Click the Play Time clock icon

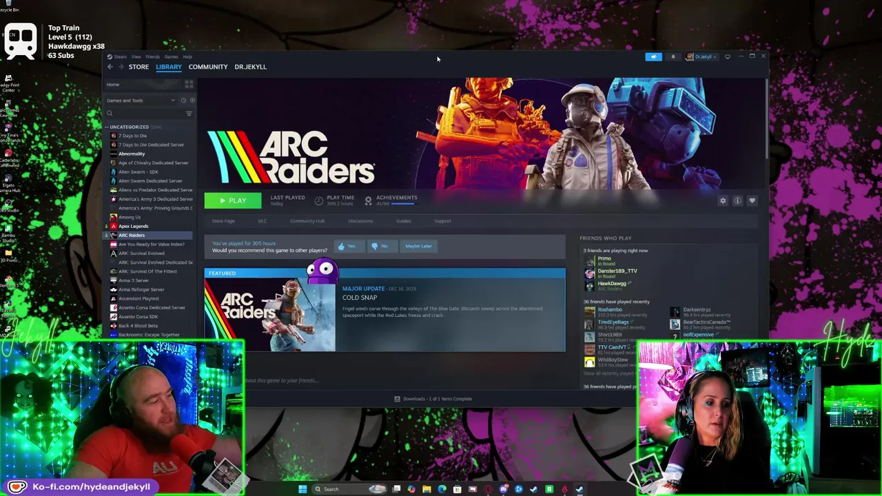(x=318, y=200)
